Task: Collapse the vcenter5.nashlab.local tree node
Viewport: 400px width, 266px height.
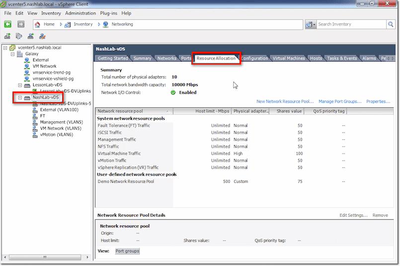Action: (5, 48)
